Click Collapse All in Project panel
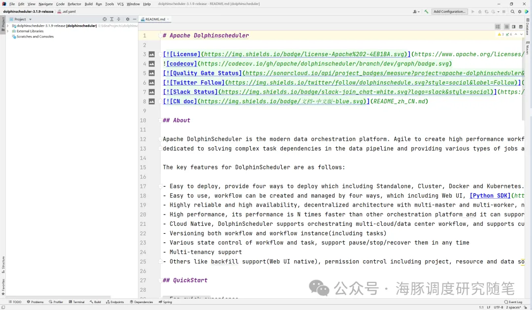Screen dimensions: 532x310 [119, 19]
